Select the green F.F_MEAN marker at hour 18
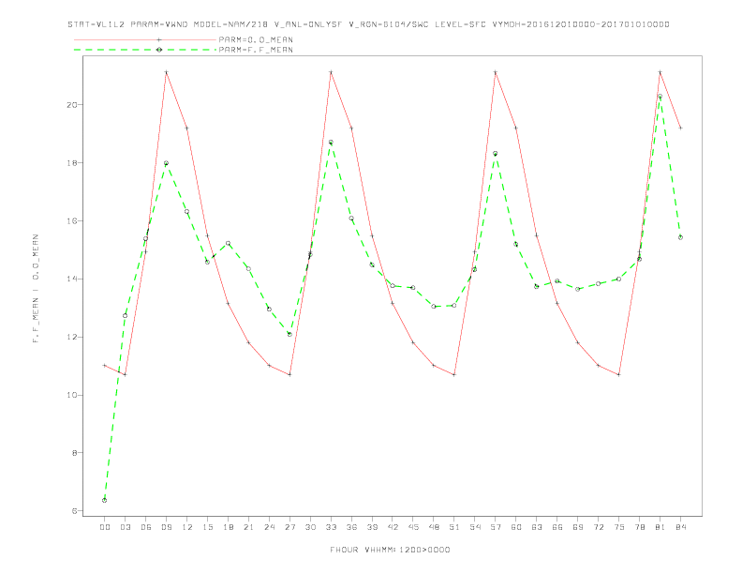Screen dimensions: 742x574 [228, 244]
